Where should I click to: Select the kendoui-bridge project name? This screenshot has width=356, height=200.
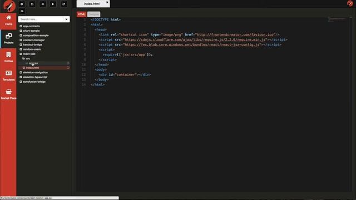tap(32, 44)
